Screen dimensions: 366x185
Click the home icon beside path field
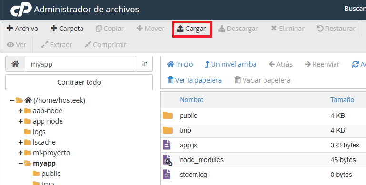pyautogui.click(x=15, y=64)
